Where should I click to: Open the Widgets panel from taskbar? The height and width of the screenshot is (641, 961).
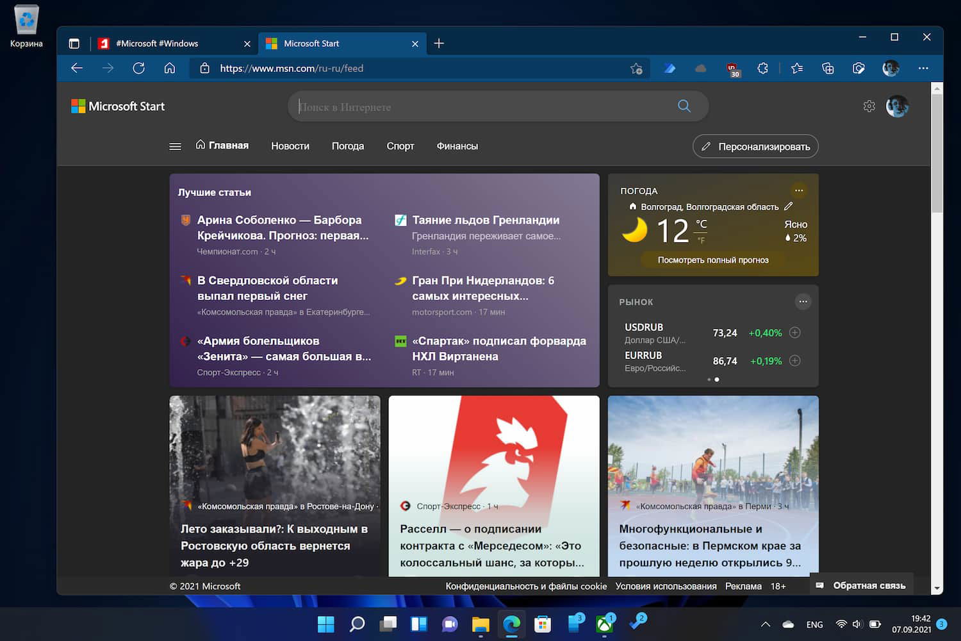pos(419,624)
